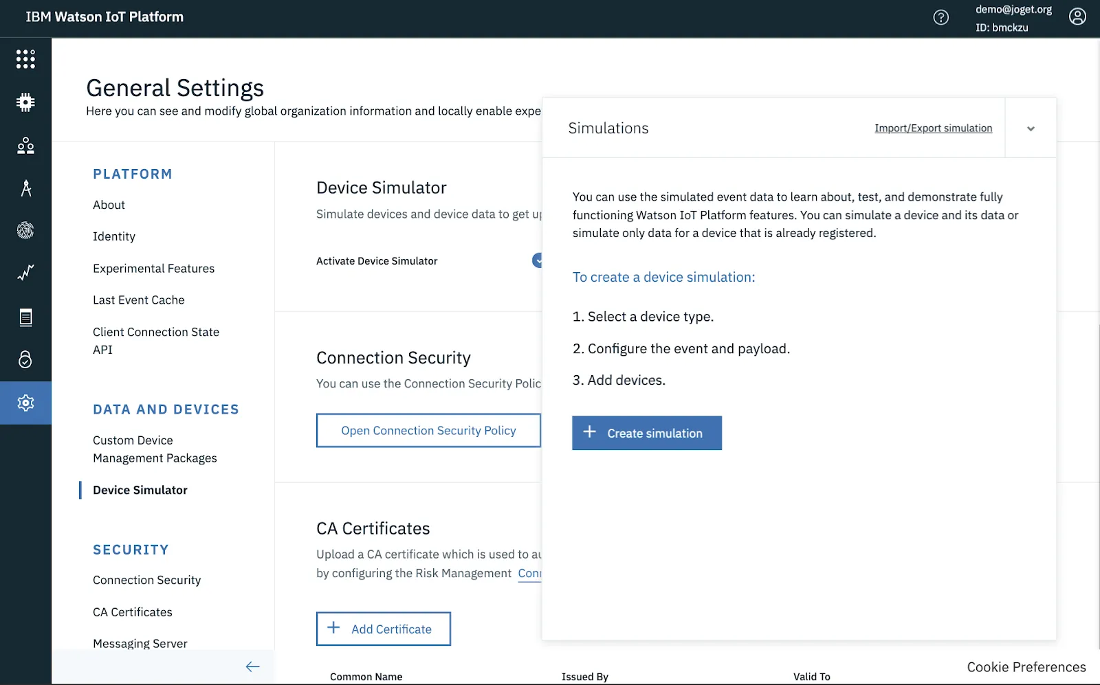The image size is (1100, 685).
Task: Open Connection Security Policy button
Action: [428, 430]
